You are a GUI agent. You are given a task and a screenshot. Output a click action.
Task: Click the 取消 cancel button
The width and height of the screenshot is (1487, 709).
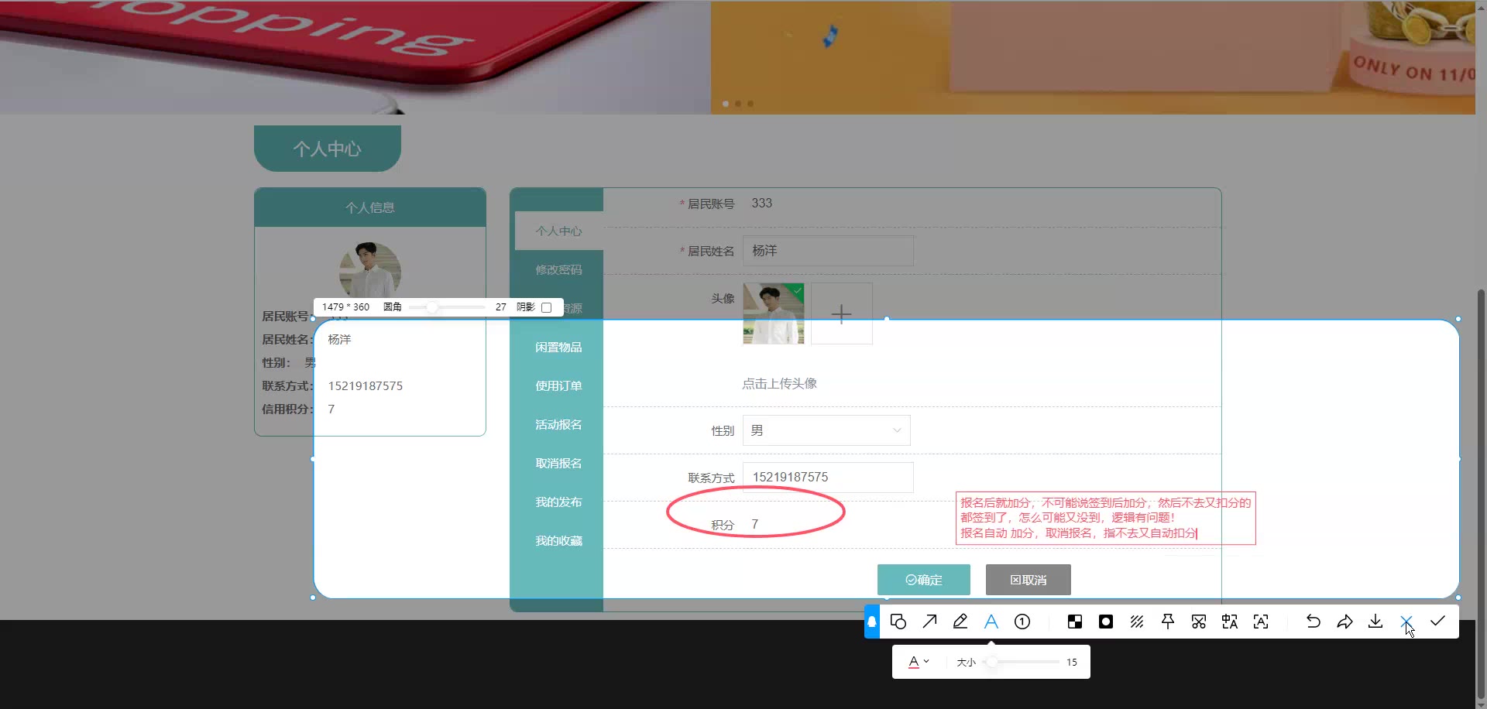(x=1029, y=580)
